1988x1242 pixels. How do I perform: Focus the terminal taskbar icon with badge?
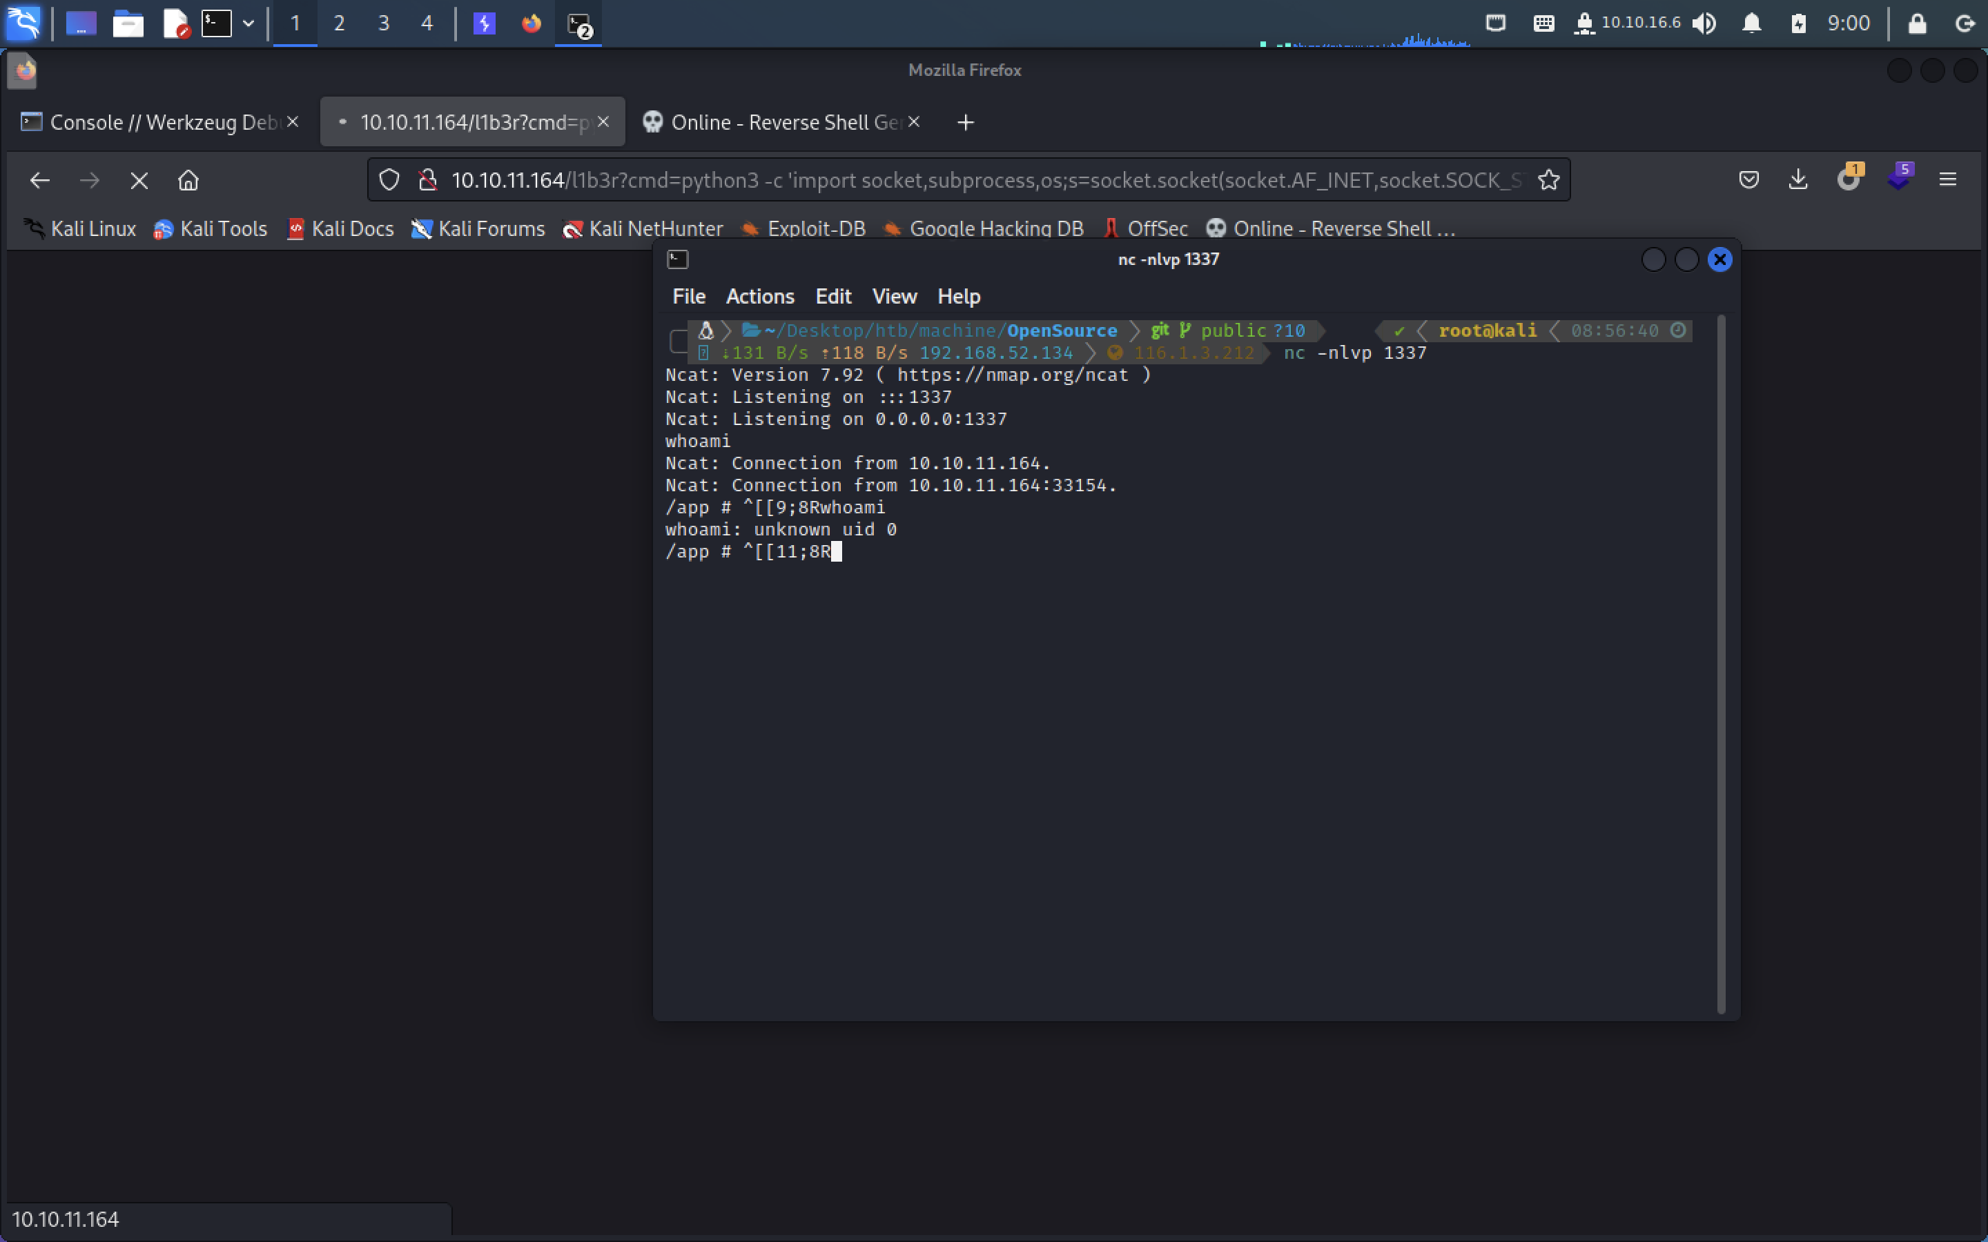(579, 25)
